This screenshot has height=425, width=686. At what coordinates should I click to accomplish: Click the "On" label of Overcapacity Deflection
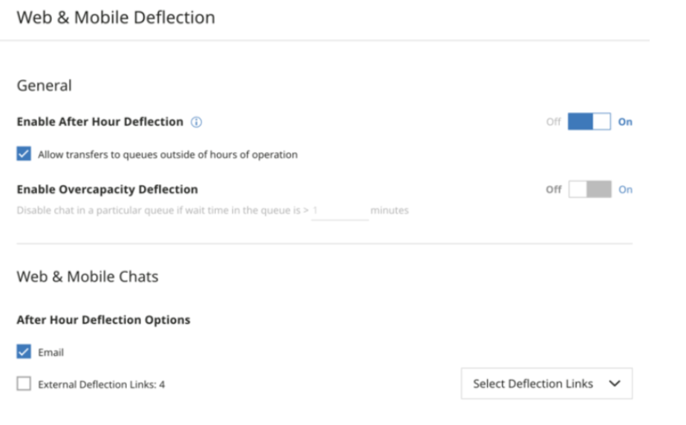[x=625, y=189]
